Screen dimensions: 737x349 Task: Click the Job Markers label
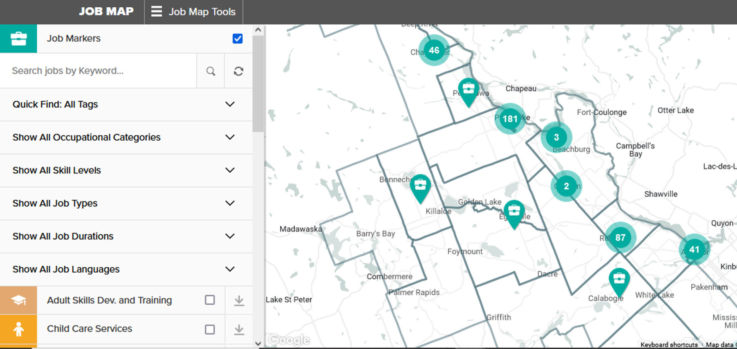click(74, 38)
